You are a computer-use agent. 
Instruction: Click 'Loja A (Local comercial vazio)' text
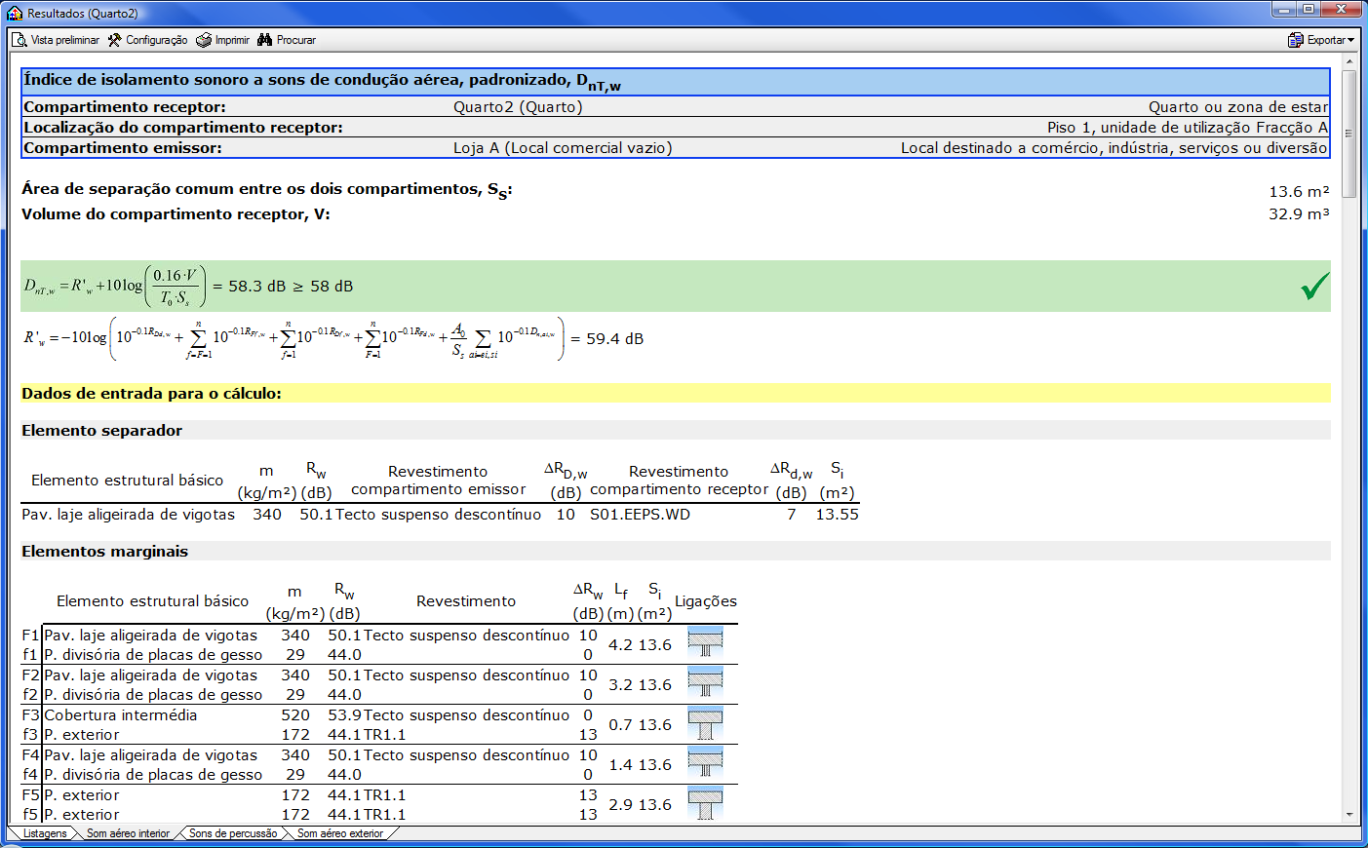tap(563, 148)
